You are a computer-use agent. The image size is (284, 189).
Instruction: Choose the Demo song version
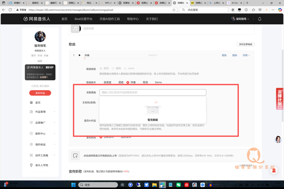coord(152,82)
